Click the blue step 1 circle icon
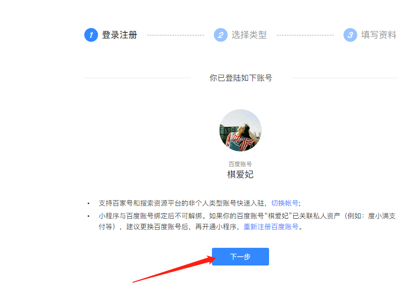The image size is (410, 295). [91, 35]
